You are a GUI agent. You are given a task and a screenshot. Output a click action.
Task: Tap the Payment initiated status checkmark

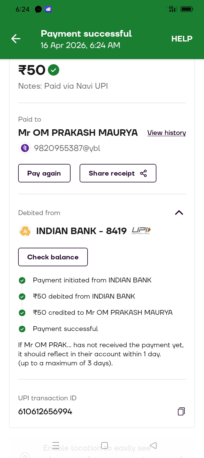(22, 280)
